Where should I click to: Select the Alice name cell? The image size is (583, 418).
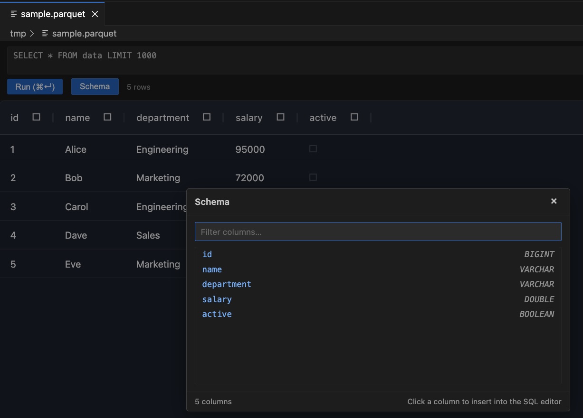[x=76, y=149]
